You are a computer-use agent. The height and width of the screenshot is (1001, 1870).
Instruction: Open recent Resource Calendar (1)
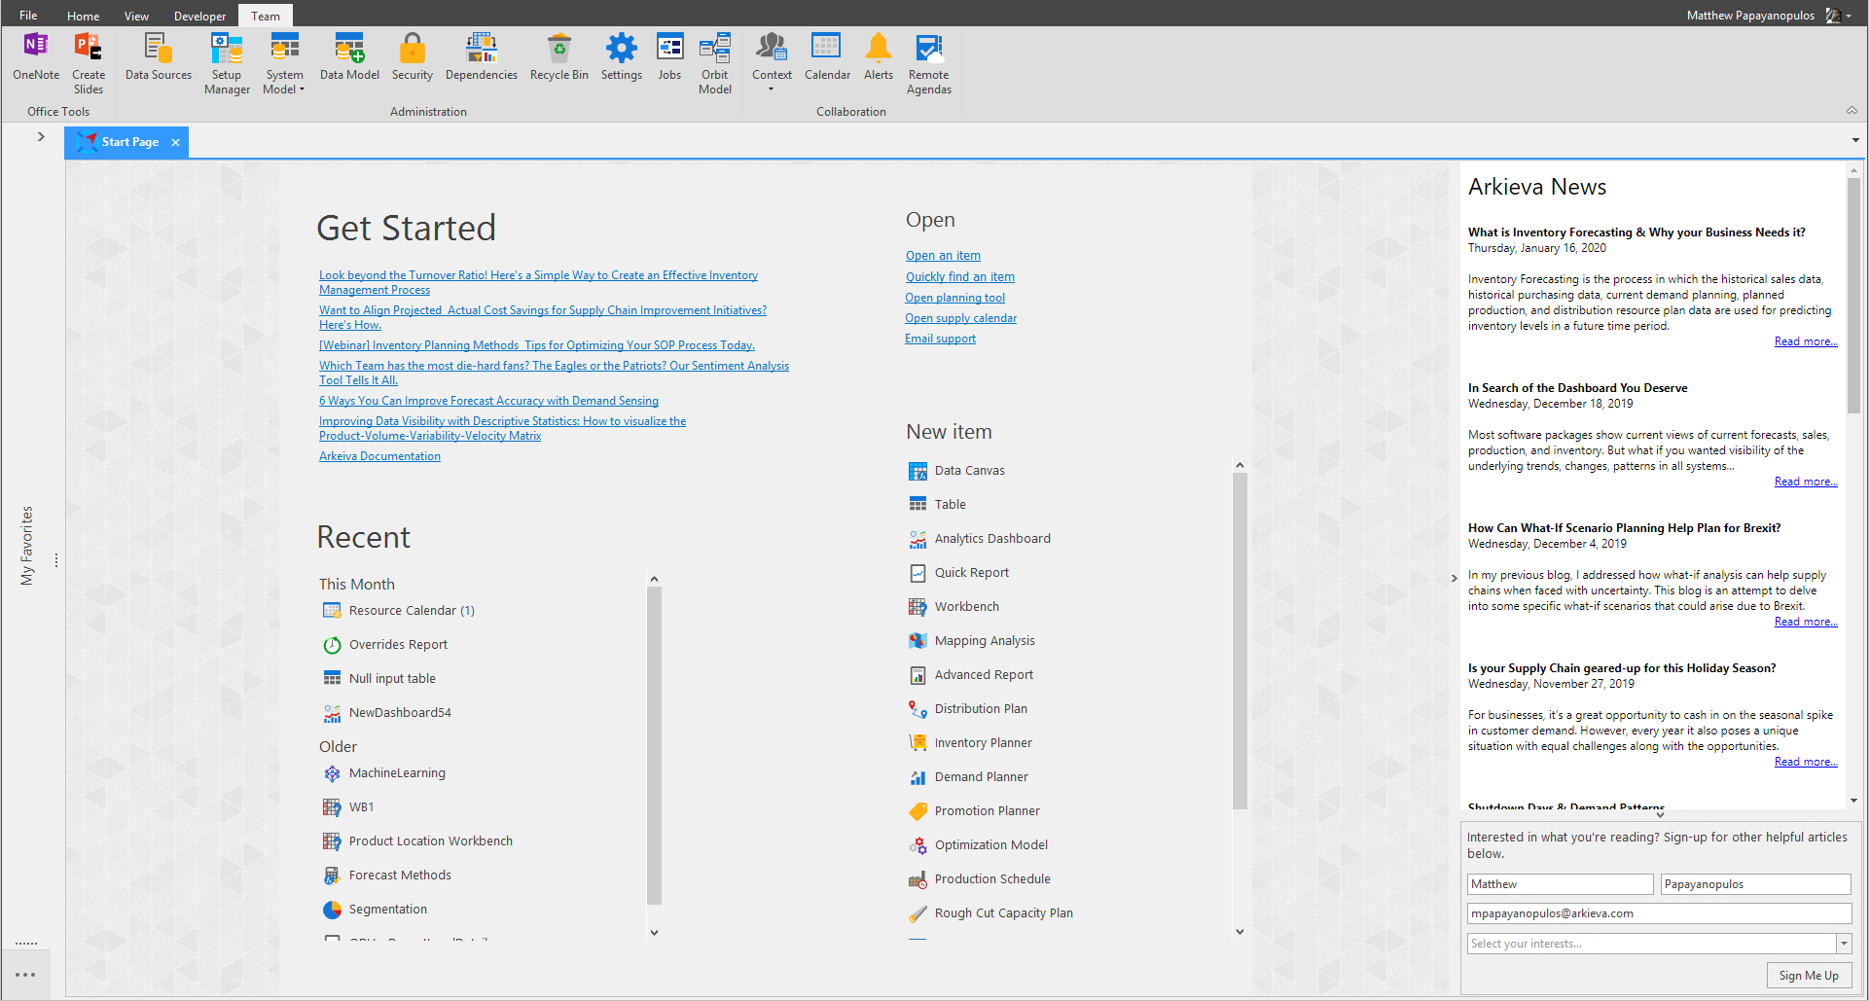[399, 611]
